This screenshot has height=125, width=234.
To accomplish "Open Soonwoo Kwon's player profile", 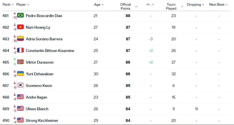I will coord(39,86).
